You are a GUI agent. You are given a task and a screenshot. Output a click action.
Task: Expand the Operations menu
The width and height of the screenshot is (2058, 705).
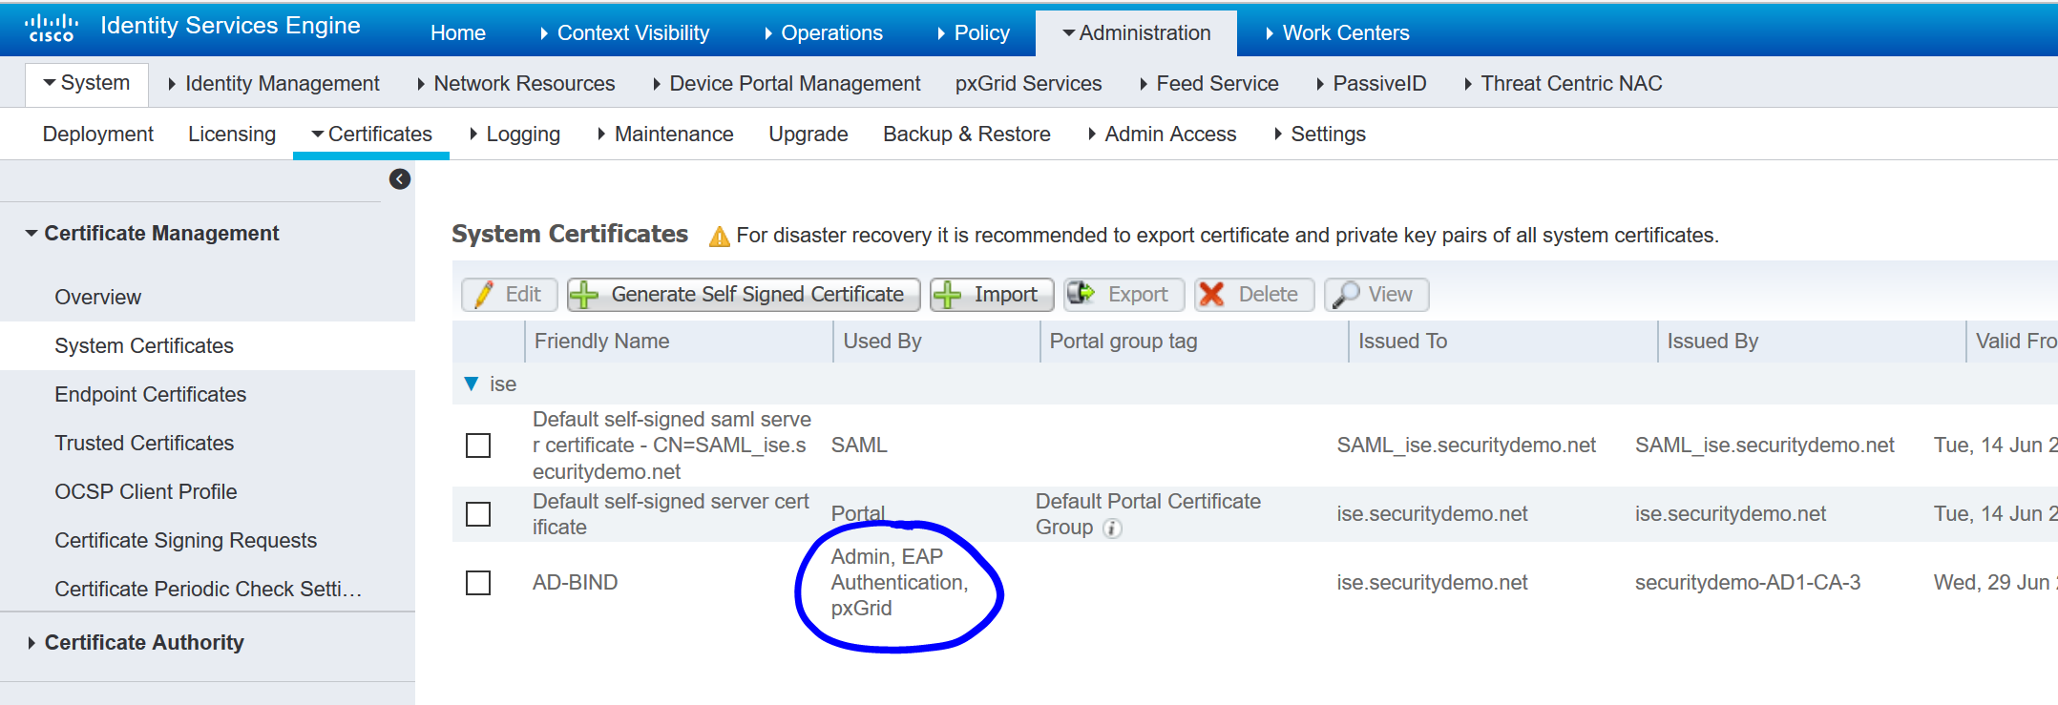coord(823,33)
